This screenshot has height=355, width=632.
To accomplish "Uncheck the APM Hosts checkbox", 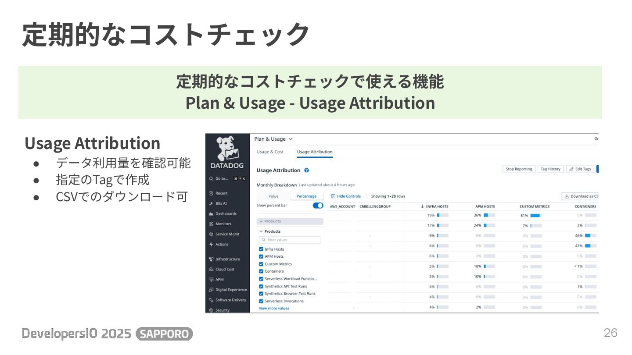I will click(x=261, y=256).
